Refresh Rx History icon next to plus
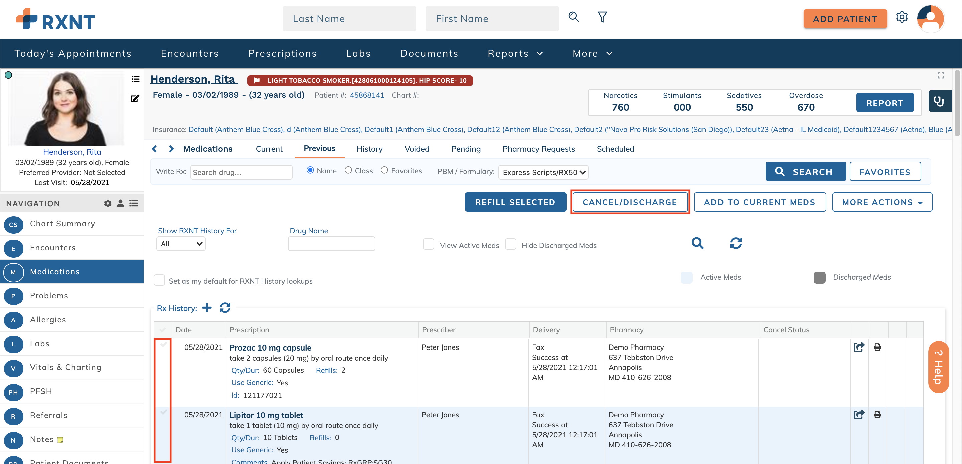Image resolution: width=962 pixels, height=464 pixels. coord(225,307)
